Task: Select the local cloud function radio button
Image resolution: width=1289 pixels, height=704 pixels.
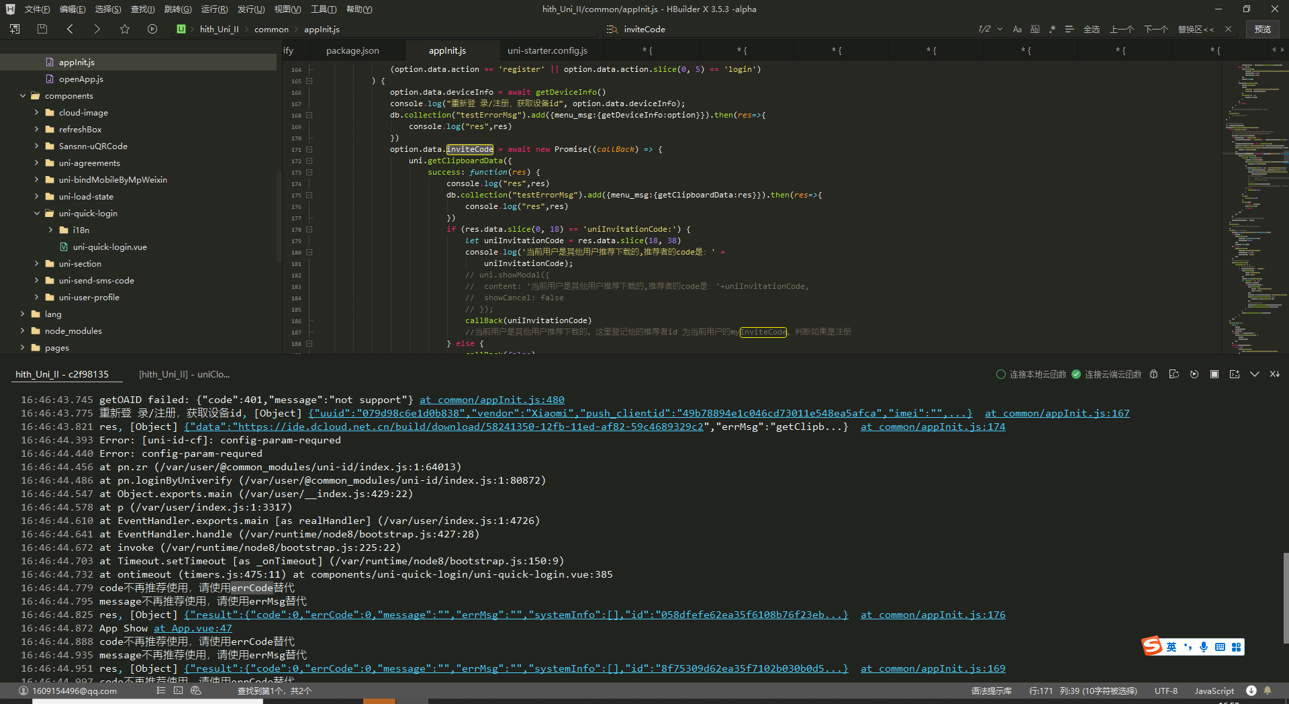Action: click(x=1000, y=374)
